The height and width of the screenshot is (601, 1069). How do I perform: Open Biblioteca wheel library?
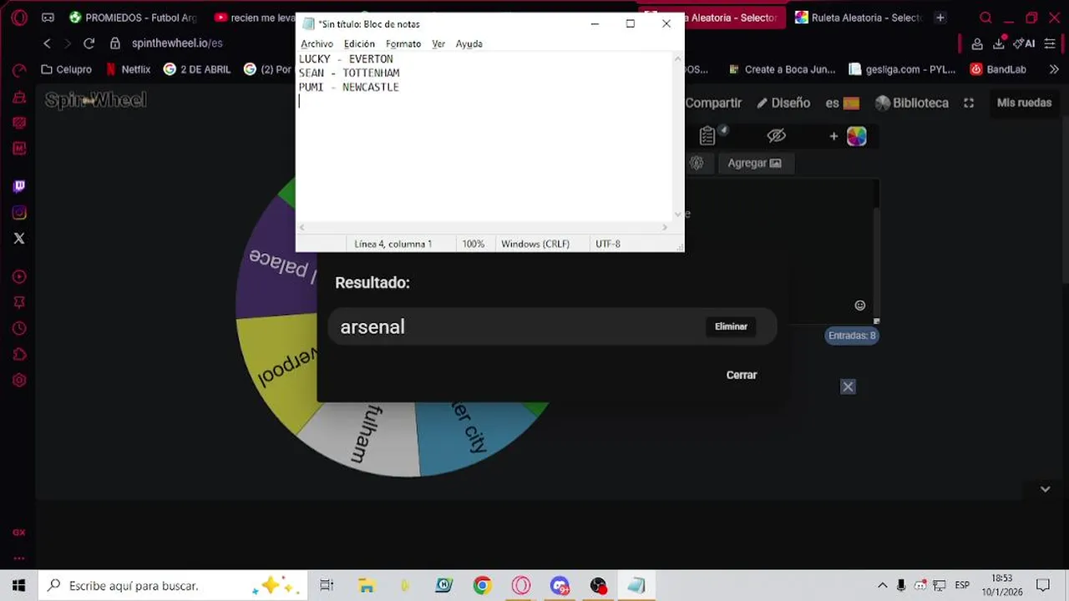pyautogui.click(x=912, y=103)
